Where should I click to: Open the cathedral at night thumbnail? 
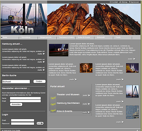(132, 68)
